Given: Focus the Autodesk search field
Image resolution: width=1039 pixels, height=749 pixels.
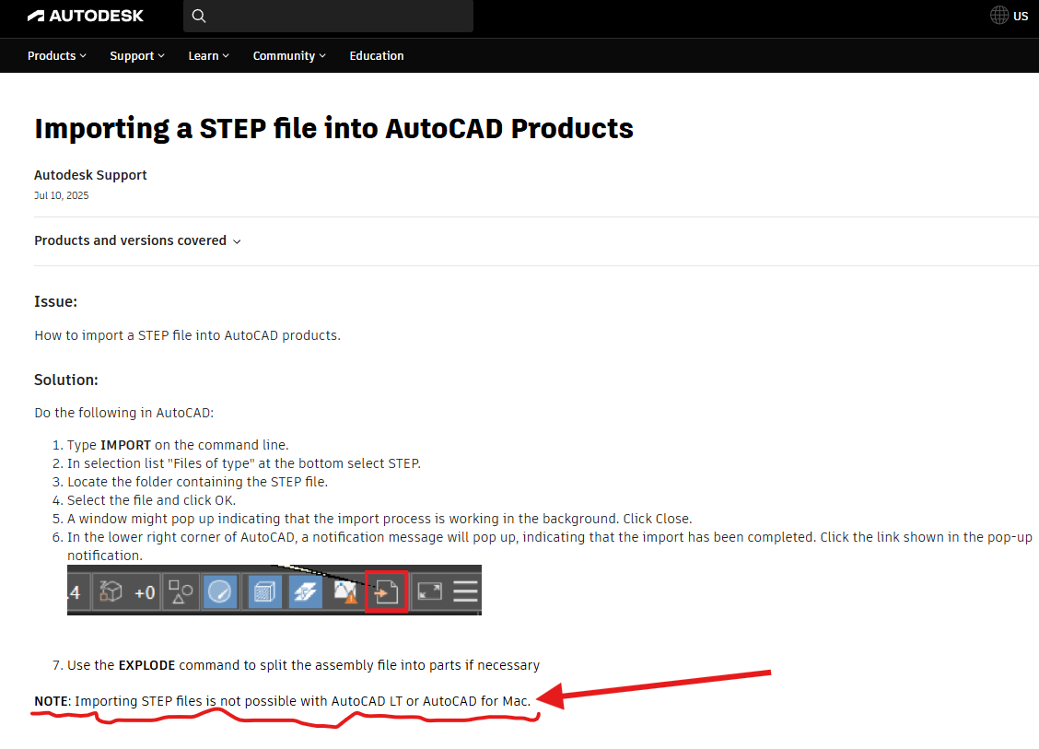Looking at the screenshot, I should tap(328, 16).
